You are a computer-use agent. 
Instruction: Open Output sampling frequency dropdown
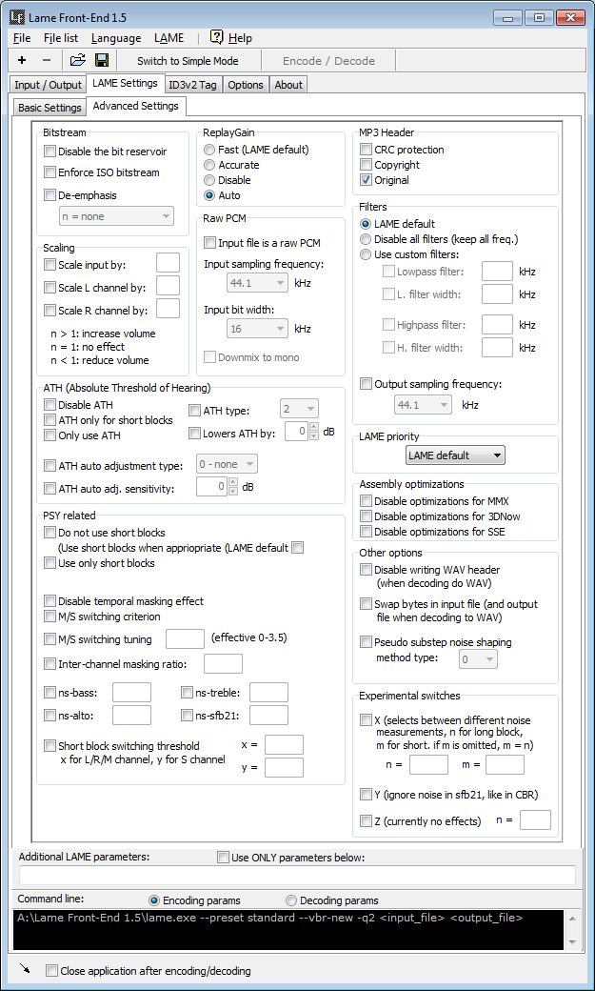[x=424, y=404]
